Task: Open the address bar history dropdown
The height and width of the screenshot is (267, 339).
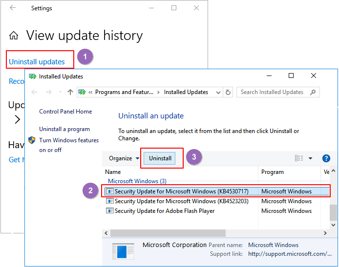Action: (x=217, y=92)
